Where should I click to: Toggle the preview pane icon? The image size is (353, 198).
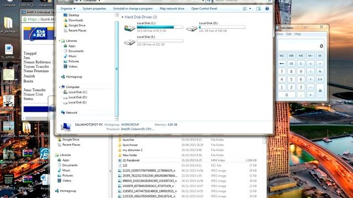[x=258, y=9]
